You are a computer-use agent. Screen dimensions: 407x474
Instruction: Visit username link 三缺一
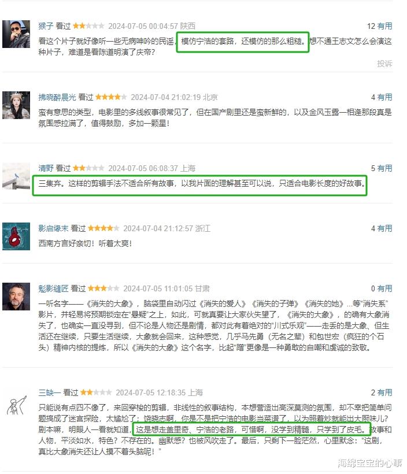(50, 392)
